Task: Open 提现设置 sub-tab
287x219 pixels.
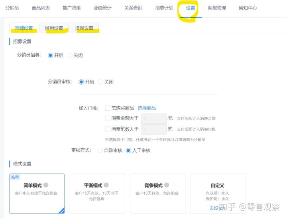Action: (x=84, y=28)
